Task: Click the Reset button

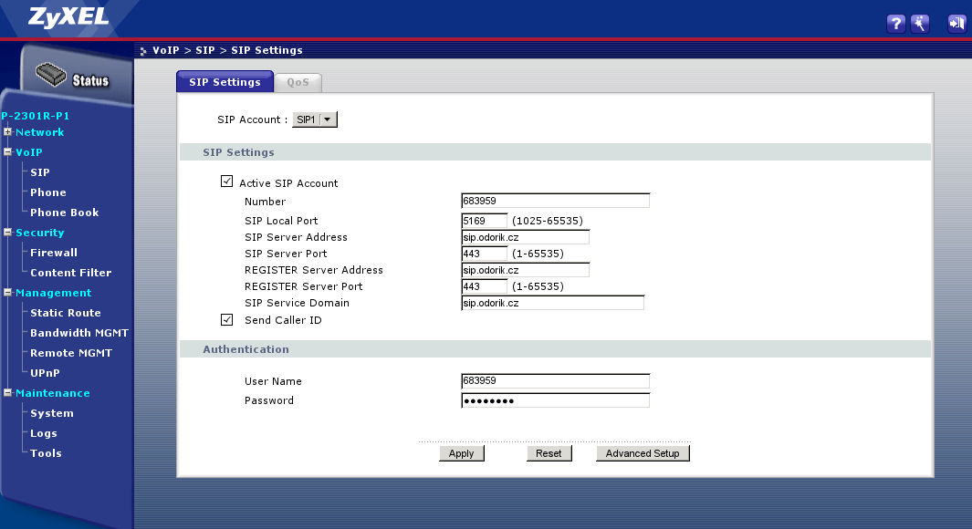Action: tap(549, 453)
